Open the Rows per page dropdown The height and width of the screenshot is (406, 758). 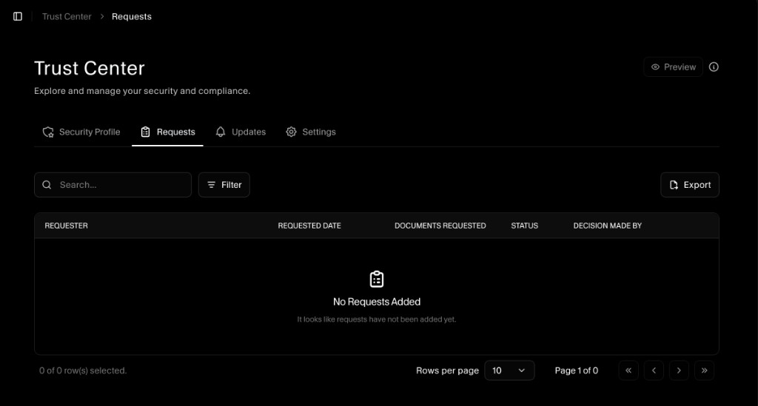pyautogui.click(x=509, y=371)
